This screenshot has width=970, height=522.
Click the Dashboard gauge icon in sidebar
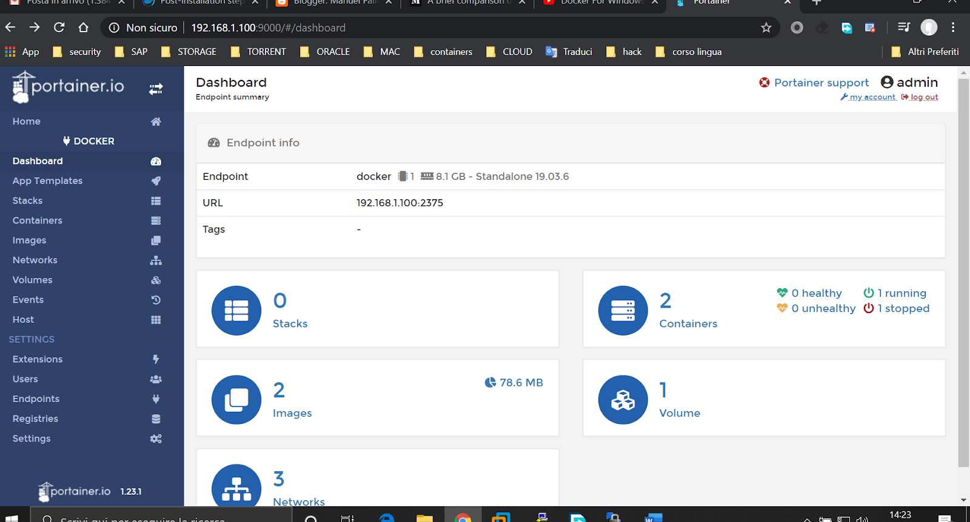[156, 161]
